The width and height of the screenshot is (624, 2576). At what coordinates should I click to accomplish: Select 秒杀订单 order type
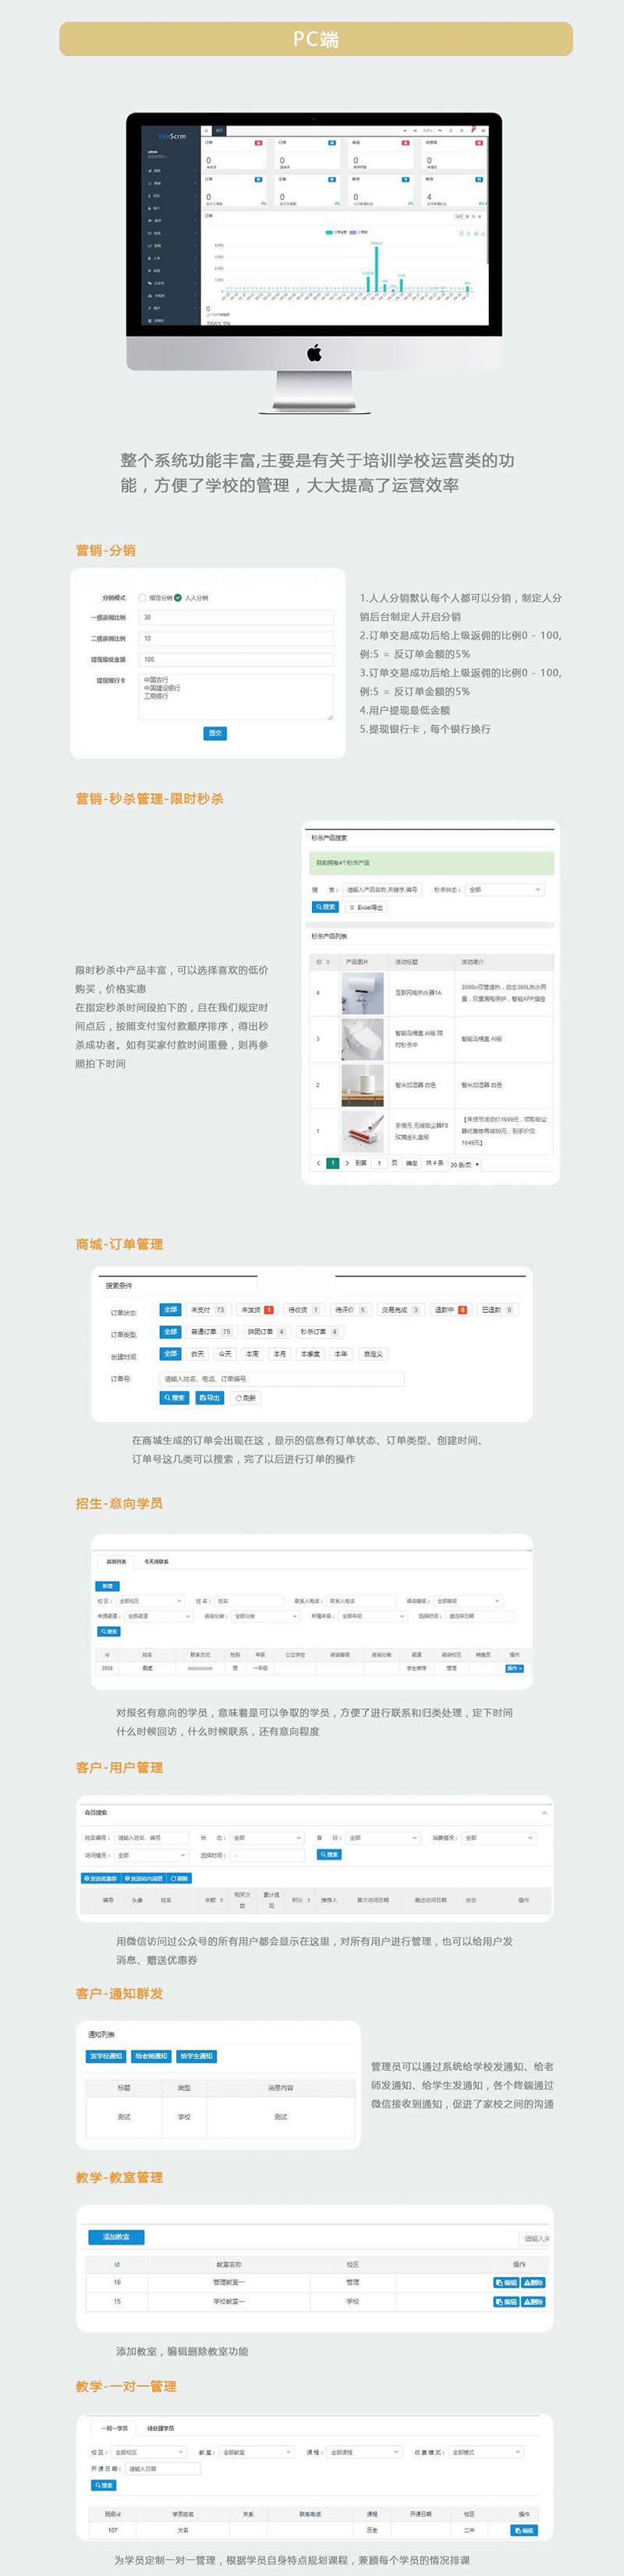[319, 1332]
